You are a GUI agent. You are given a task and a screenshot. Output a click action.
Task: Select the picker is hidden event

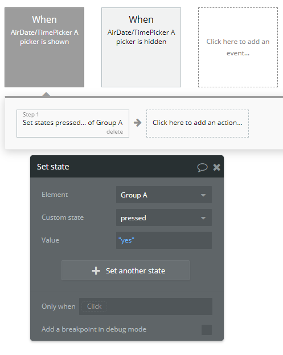click(x=141, y=47)
